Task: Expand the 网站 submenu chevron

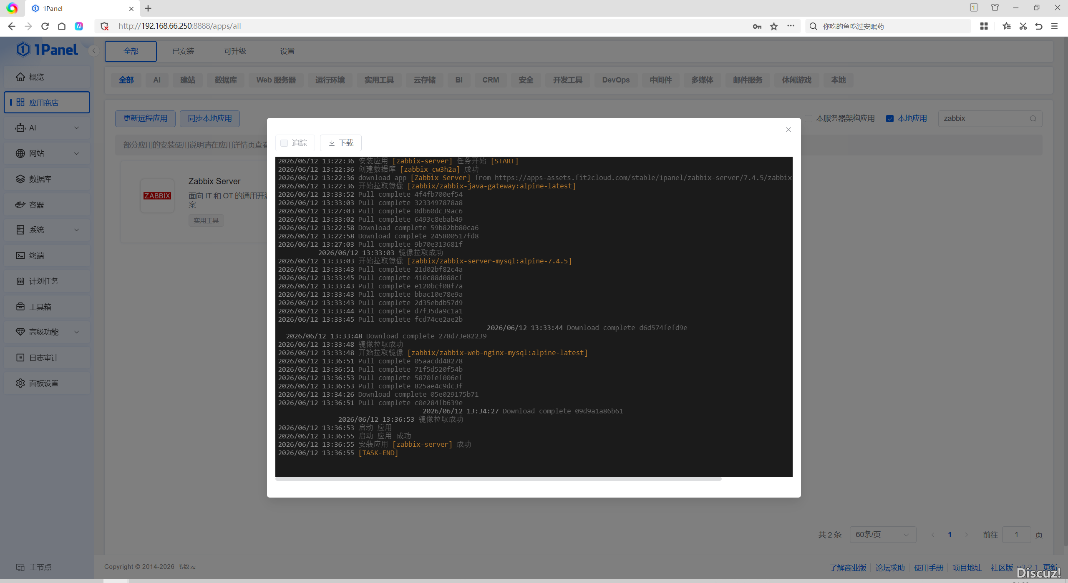Action: pyautogui.click(x=76, y=153)
